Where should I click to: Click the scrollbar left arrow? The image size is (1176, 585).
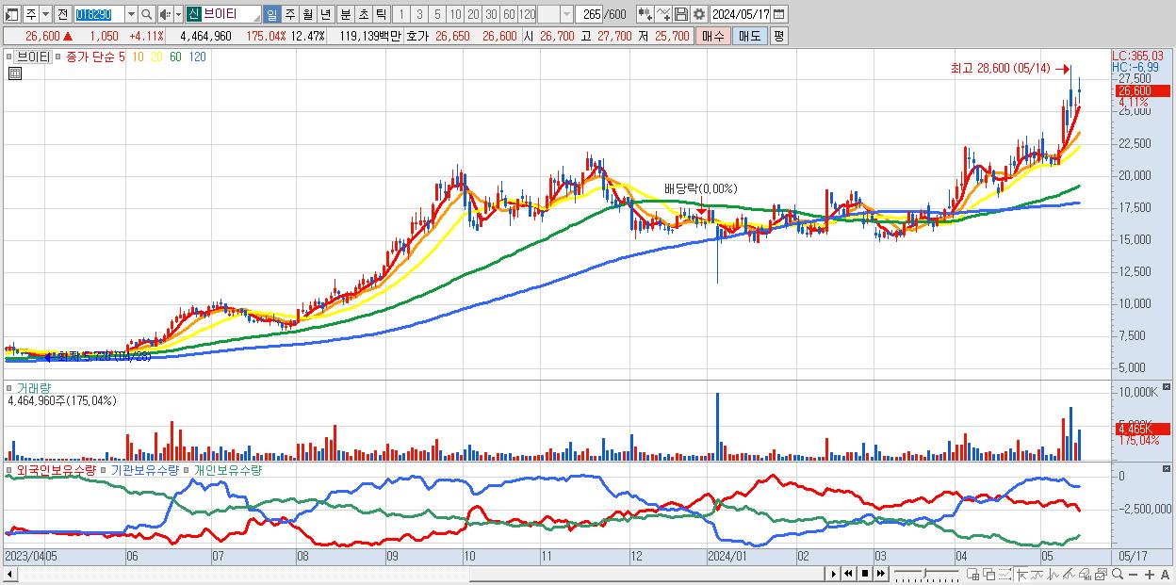[9, 574]
